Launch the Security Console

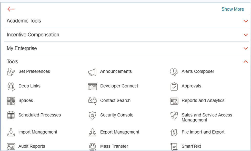(117, 115)
